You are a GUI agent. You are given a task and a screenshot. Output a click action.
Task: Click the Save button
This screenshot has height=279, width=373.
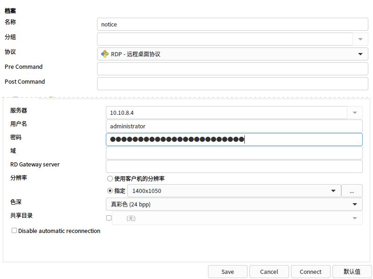pos(228,272)
